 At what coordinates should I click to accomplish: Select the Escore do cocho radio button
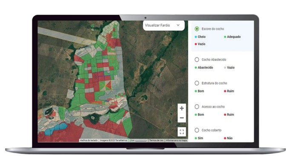coord(197,29)
